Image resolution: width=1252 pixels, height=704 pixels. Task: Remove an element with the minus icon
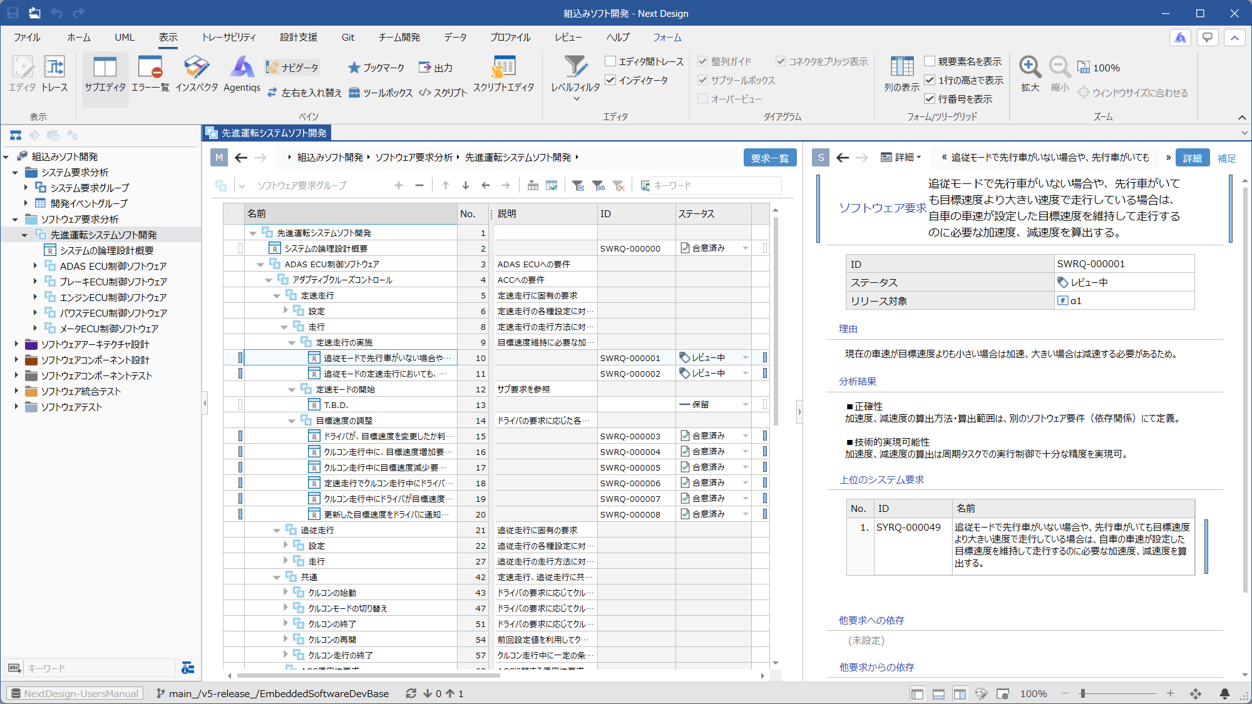pyautogui.click(x=419, y=185)
